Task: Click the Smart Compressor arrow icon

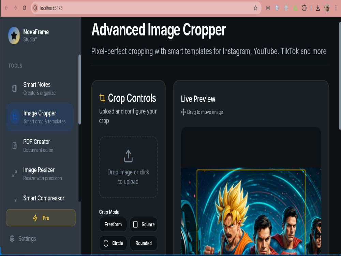Action: coord(15,200)
